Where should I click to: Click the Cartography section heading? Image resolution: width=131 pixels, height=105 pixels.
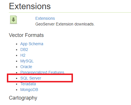point(23,98)
